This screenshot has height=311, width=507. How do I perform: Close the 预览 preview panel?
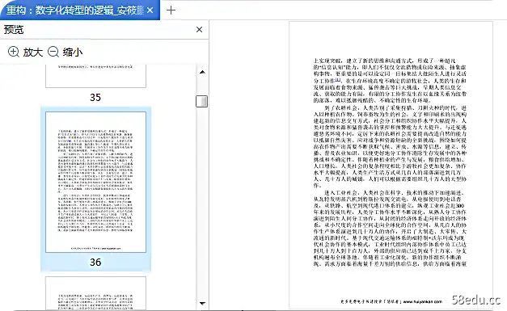click(x=199, y=30)
